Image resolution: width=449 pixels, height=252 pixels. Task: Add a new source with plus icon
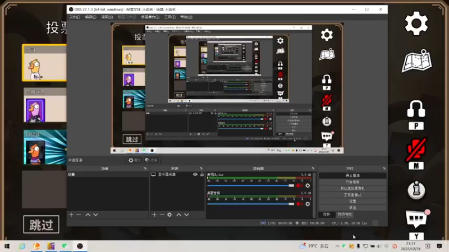click(154, 214)
